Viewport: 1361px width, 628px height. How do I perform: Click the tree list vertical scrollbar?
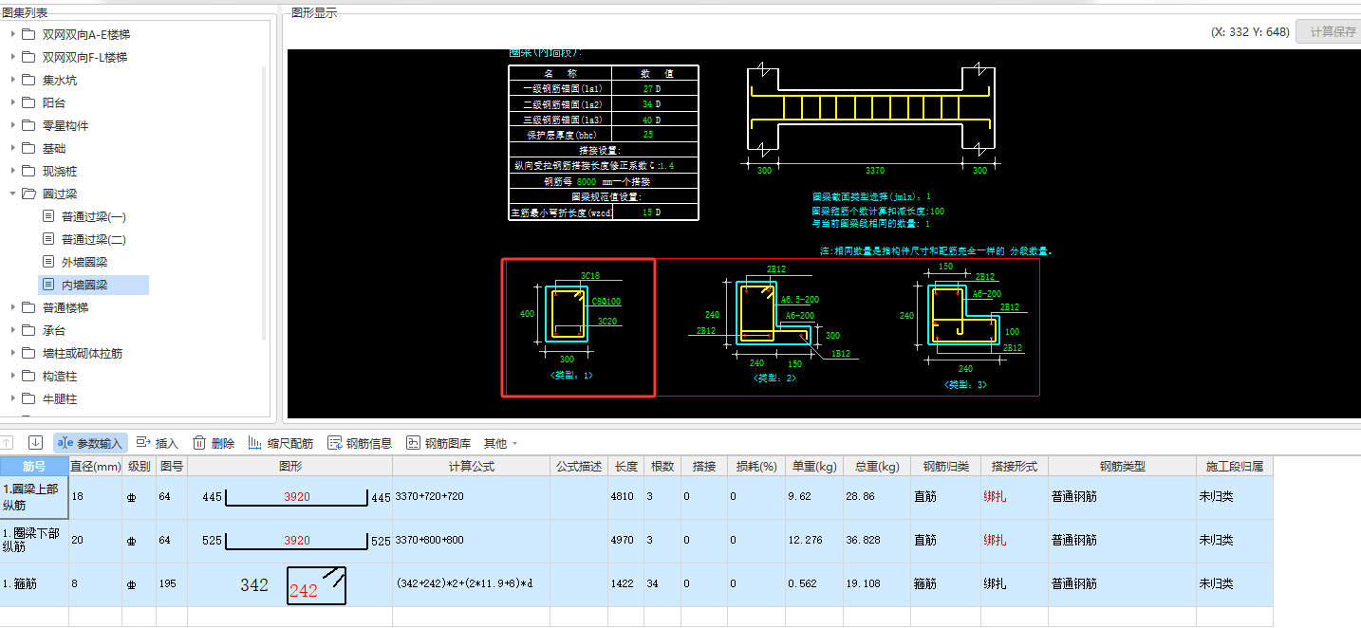[x=264, y=203]
